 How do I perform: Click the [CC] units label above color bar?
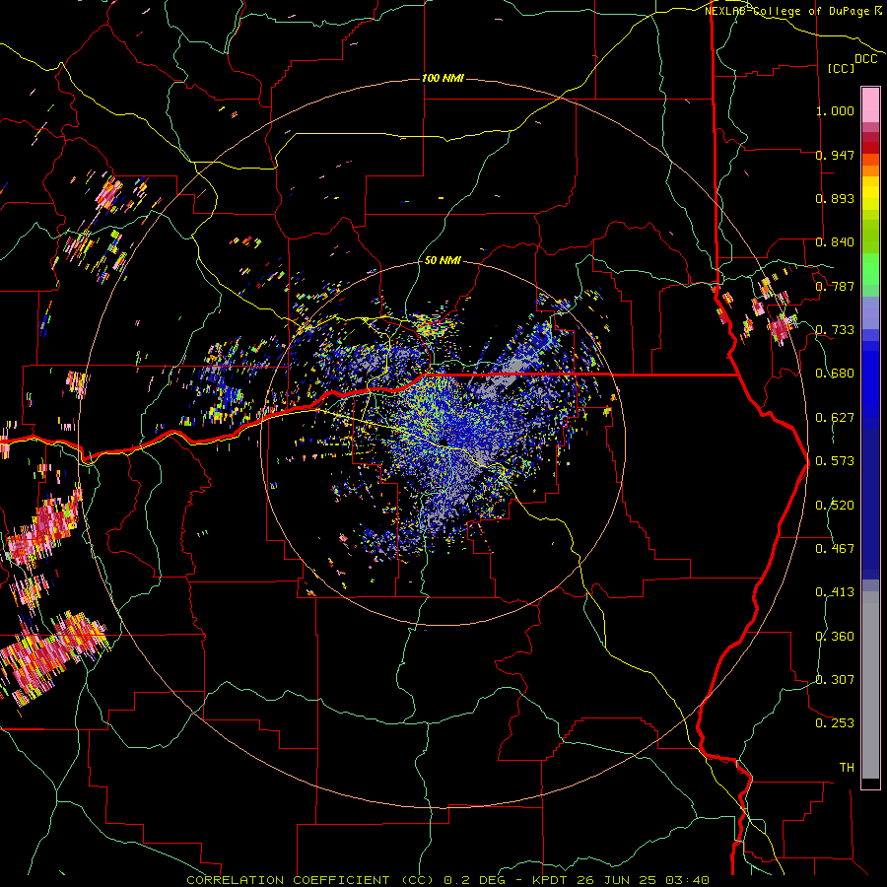(x=842, y=68)
